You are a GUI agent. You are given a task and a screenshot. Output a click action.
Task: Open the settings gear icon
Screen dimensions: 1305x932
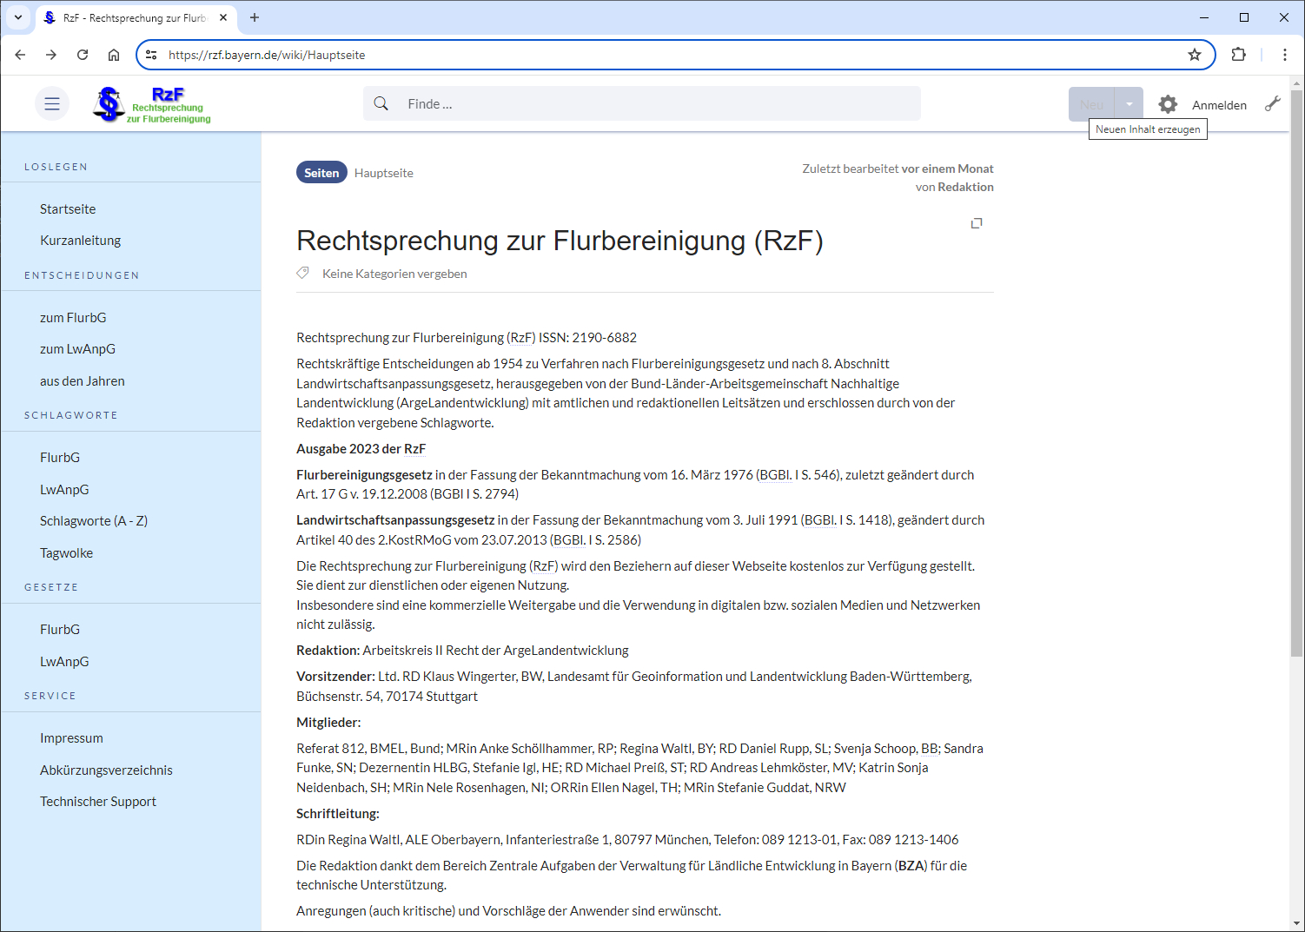pos(1168,104)
